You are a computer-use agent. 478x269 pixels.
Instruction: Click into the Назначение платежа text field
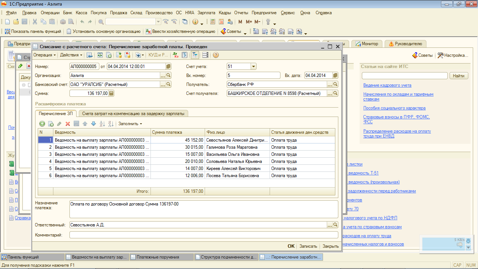tap(204, 209)
